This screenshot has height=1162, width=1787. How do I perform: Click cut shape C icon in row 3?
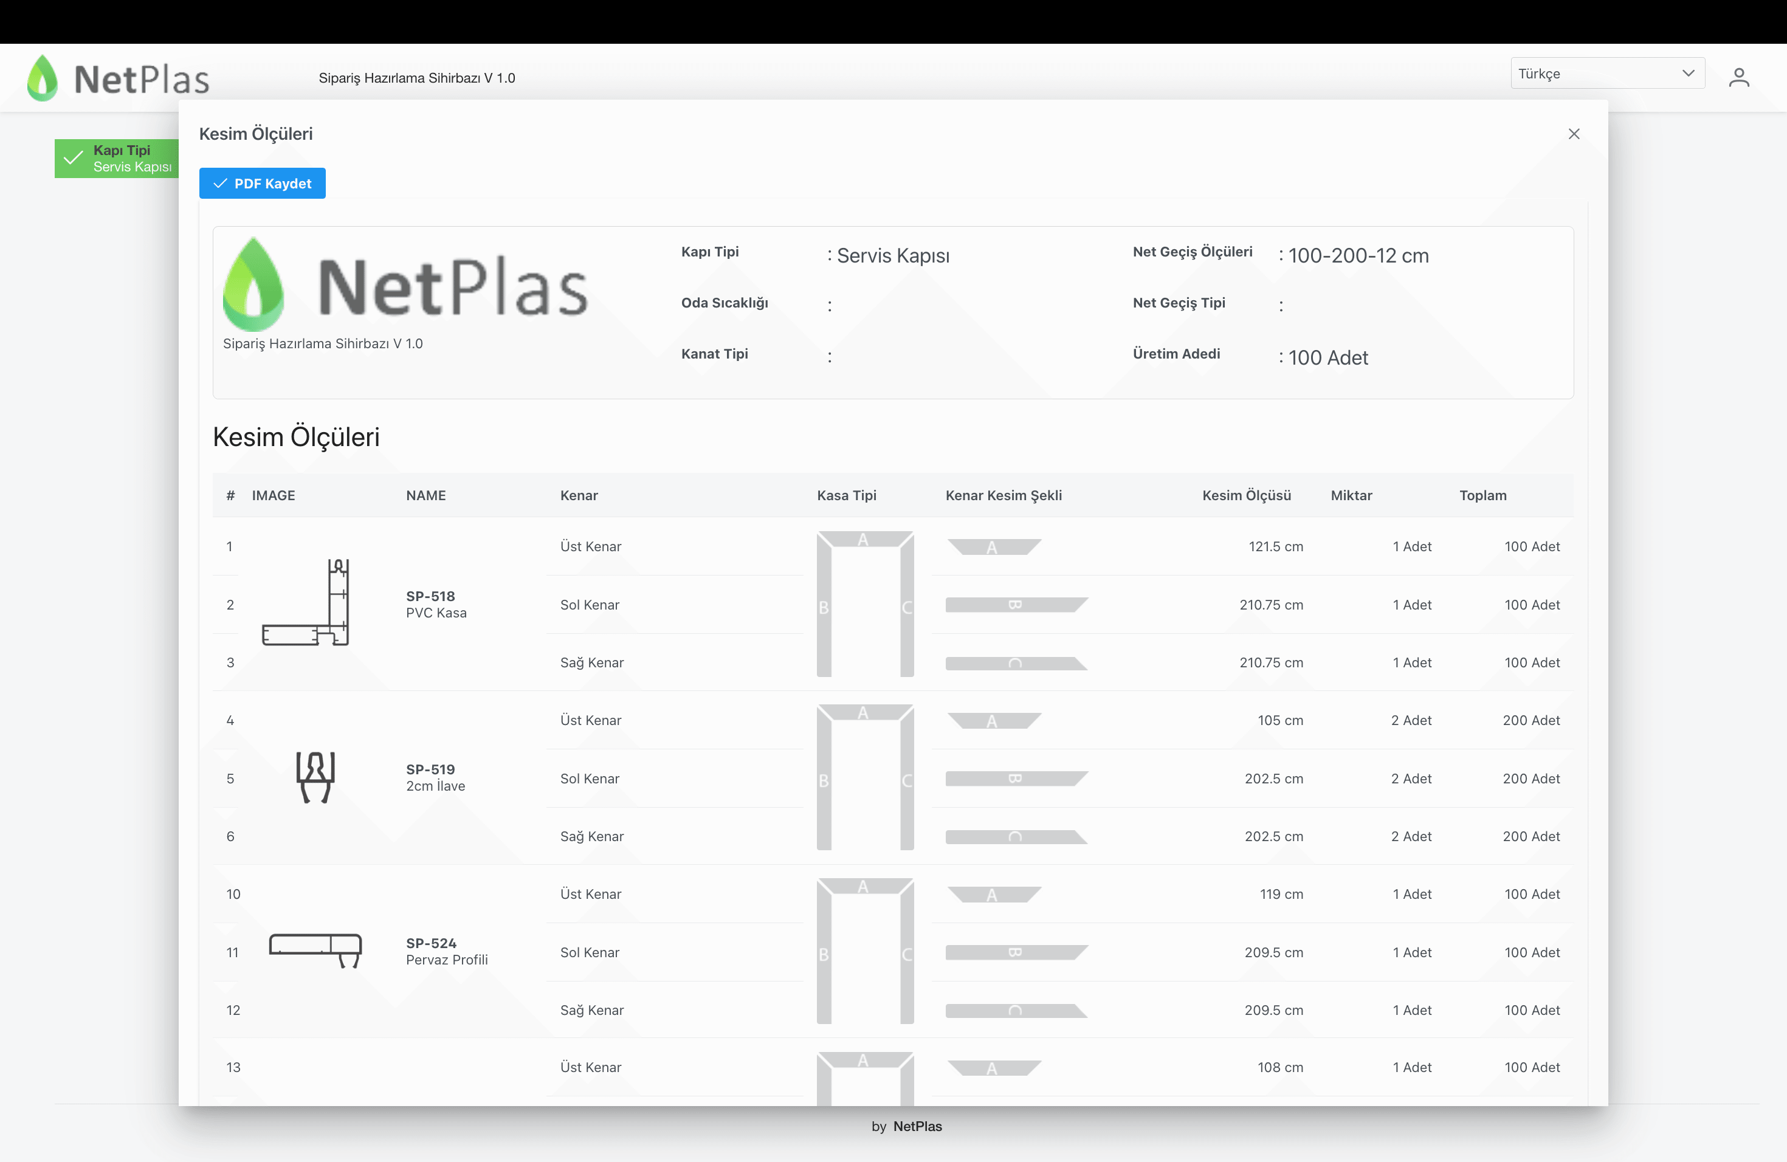pyautogui.click(x=1015, y=663)
